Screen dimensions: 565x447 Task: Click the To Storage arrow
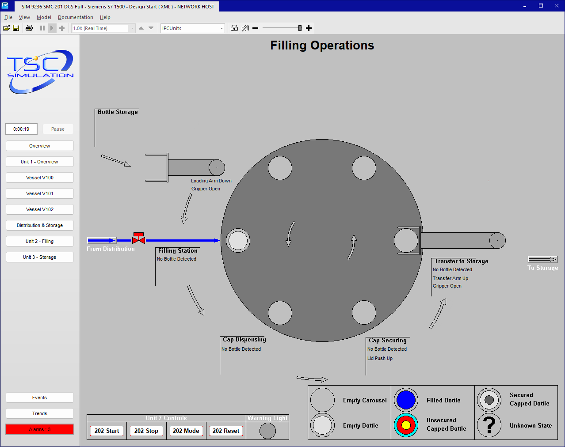(542, 259)
